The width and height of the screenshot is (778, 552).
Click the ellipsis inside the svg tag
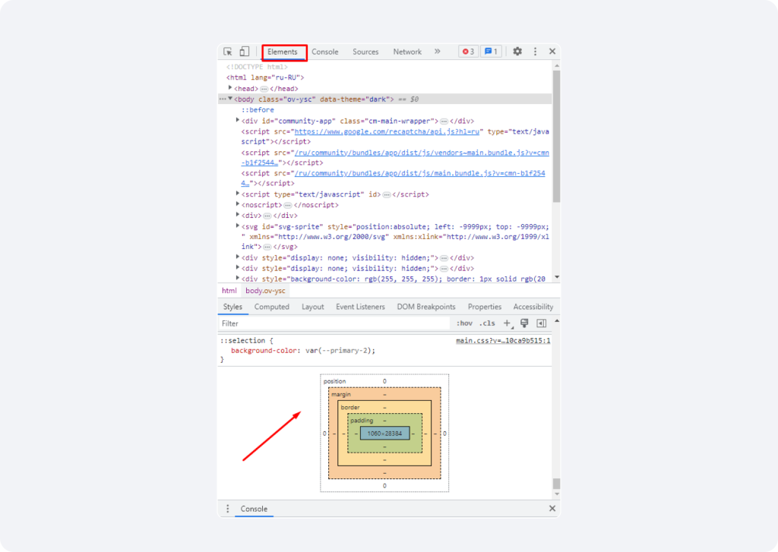[267, 247]
